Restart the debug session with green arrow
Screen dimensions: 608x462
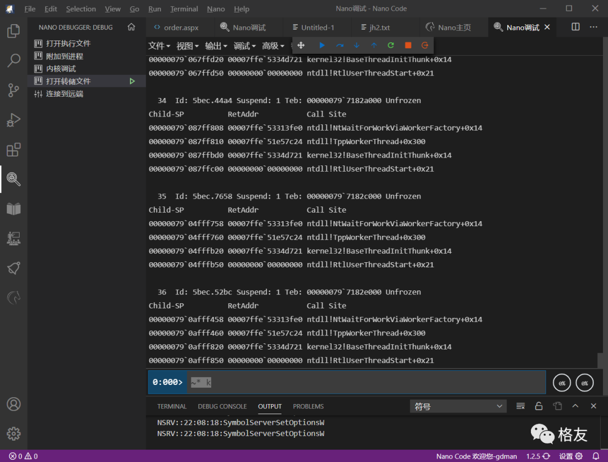(391, 46)
